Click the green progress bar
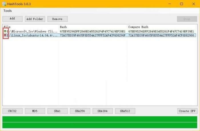200x131 pixels. coord(100,122)
